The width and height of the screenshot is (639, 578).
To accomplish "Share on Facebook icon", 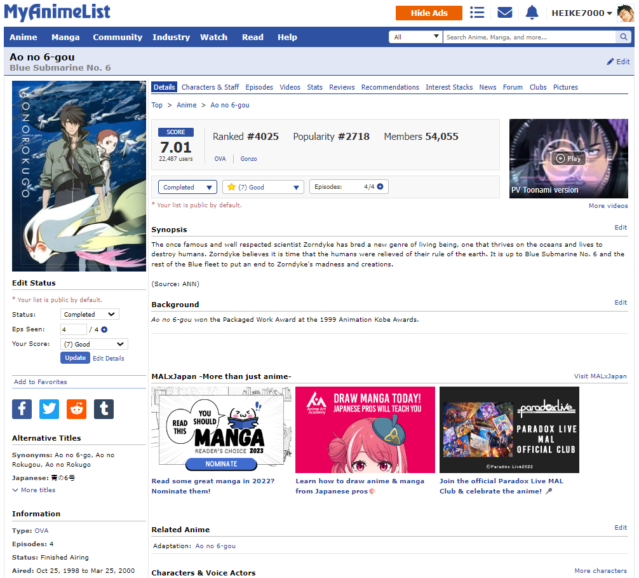I will point(22,409).
